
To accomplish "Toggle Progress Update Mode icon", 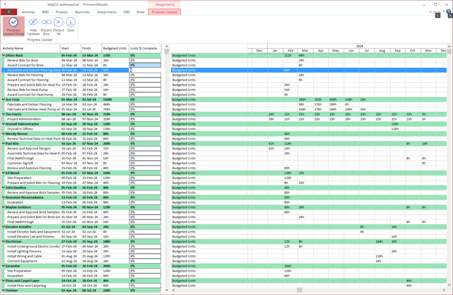I will pyautogui.click(x=13, y=23).
